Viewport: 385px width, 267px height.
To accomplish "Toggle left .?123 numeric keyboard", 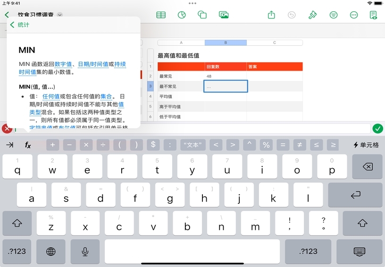I will (17, 251).
